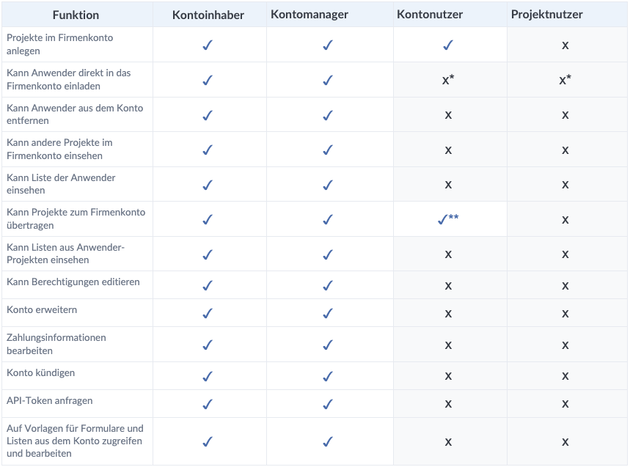Select the Funktion column header
Viewport: 630px width, 467px height.
[76, 15]
